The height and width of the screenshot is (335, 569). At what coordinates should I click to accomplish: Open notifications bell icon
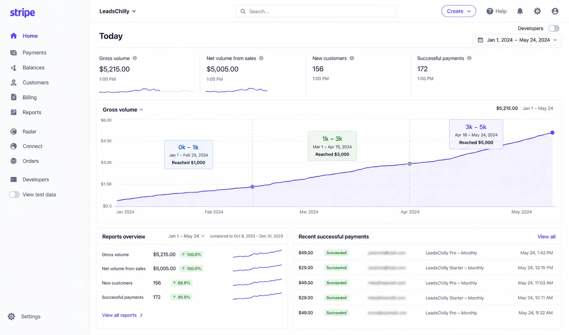tap(520, 11)
